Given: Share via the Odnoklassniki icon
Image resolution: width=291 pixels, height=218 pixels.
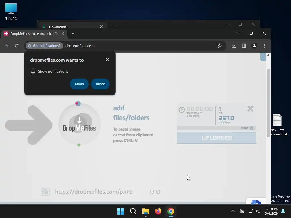Looking at the screenshot, I should click(x=158, y=192).
